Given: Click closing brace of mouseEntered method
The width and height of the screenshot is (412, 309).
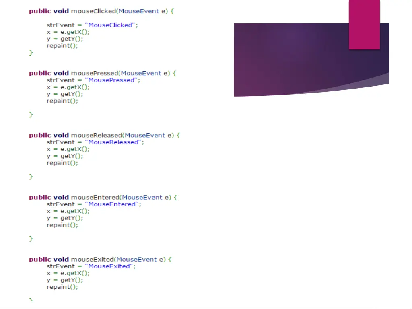Looking at the screenshot, I should coord(31,239).
